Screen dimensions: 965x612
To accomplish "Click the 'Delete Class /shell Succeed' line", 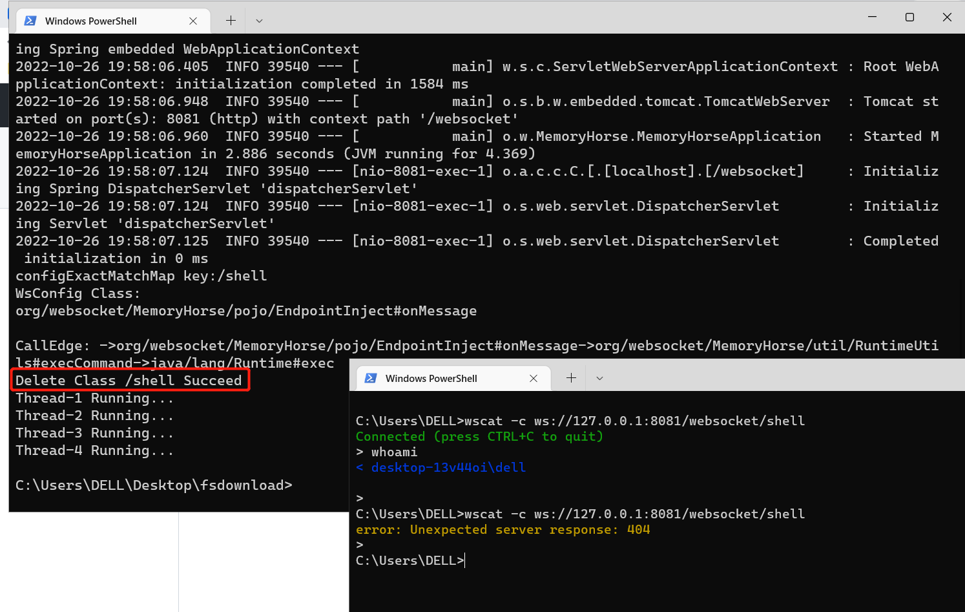I will pyautogui.click(x=129, y=380).
